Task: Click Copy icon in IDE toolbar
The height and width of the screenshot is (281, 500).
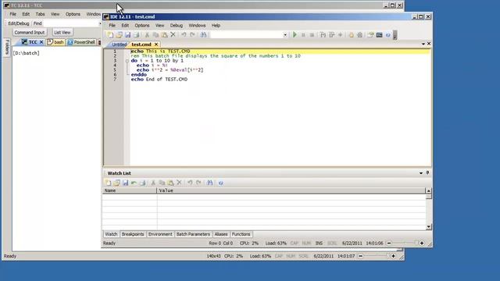Action: tap(155, 34)
